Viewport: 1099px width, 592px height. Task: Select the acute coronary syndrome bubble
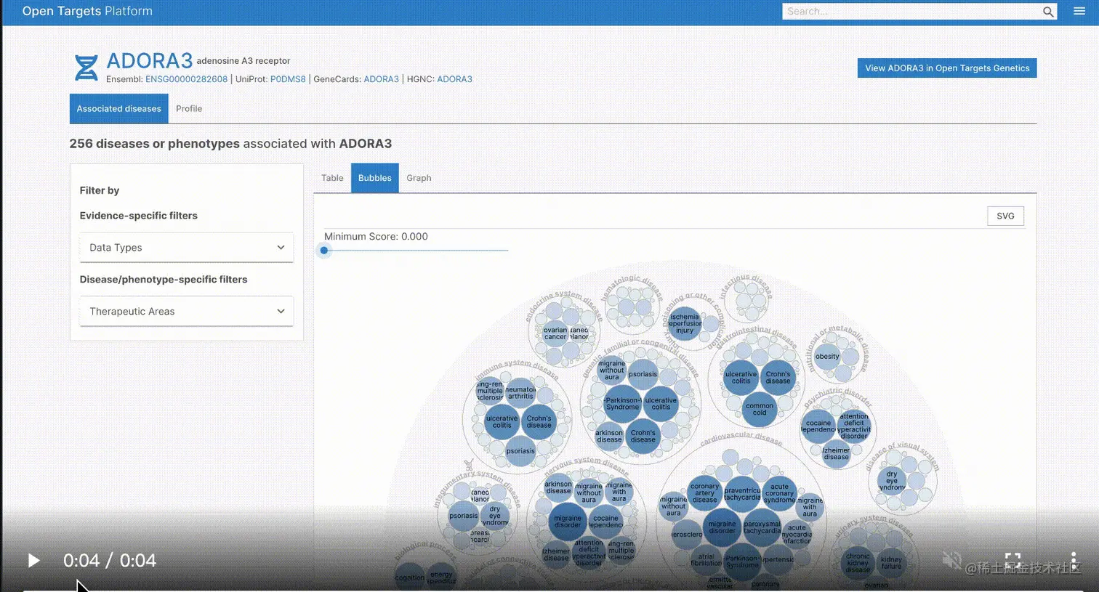pos(779,494)
